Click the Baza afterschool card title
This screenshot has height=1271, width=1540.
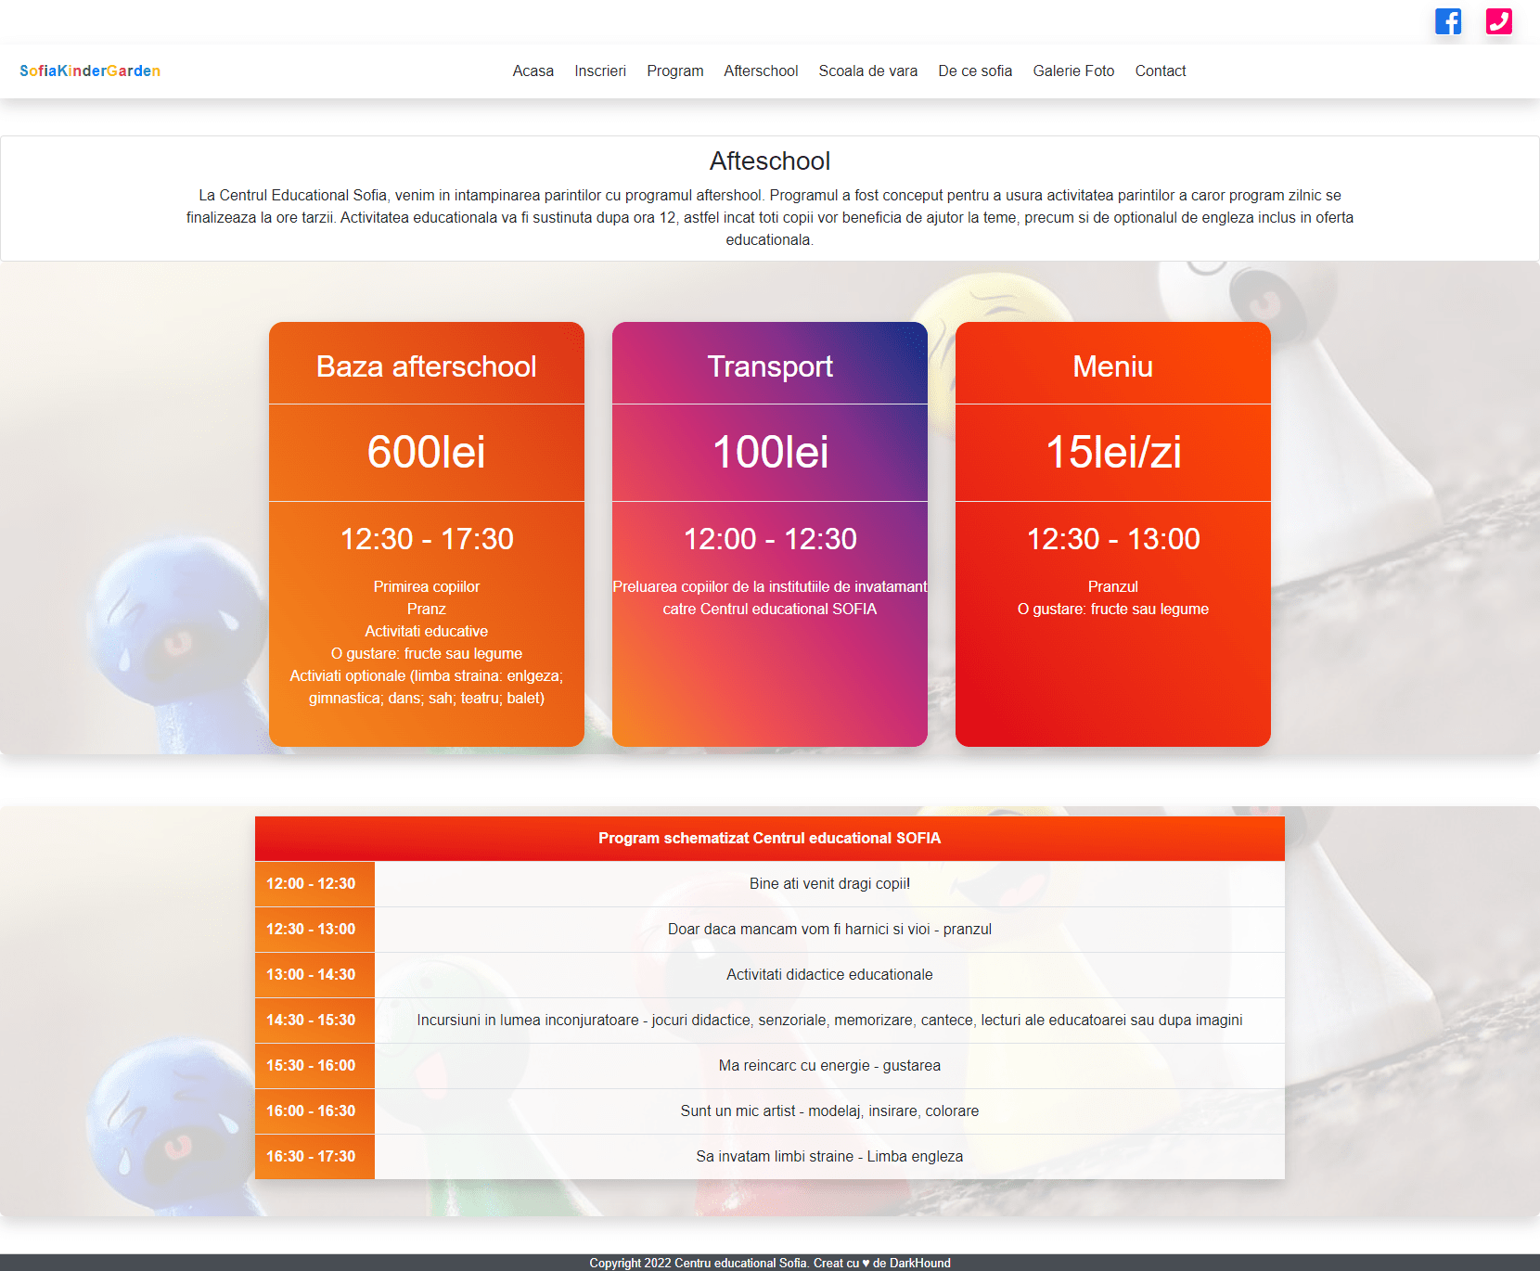tap(427, 366)
